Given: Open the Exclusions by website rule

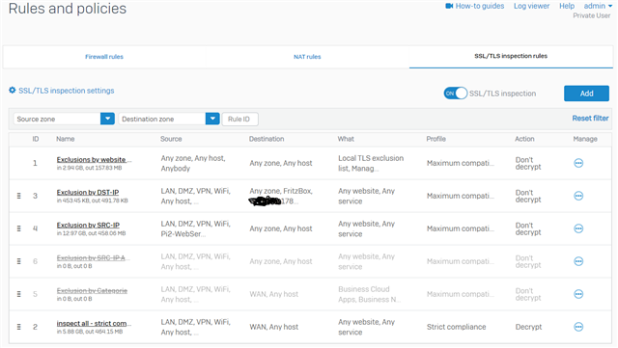Looking at the screenshot, I should 94,159.
